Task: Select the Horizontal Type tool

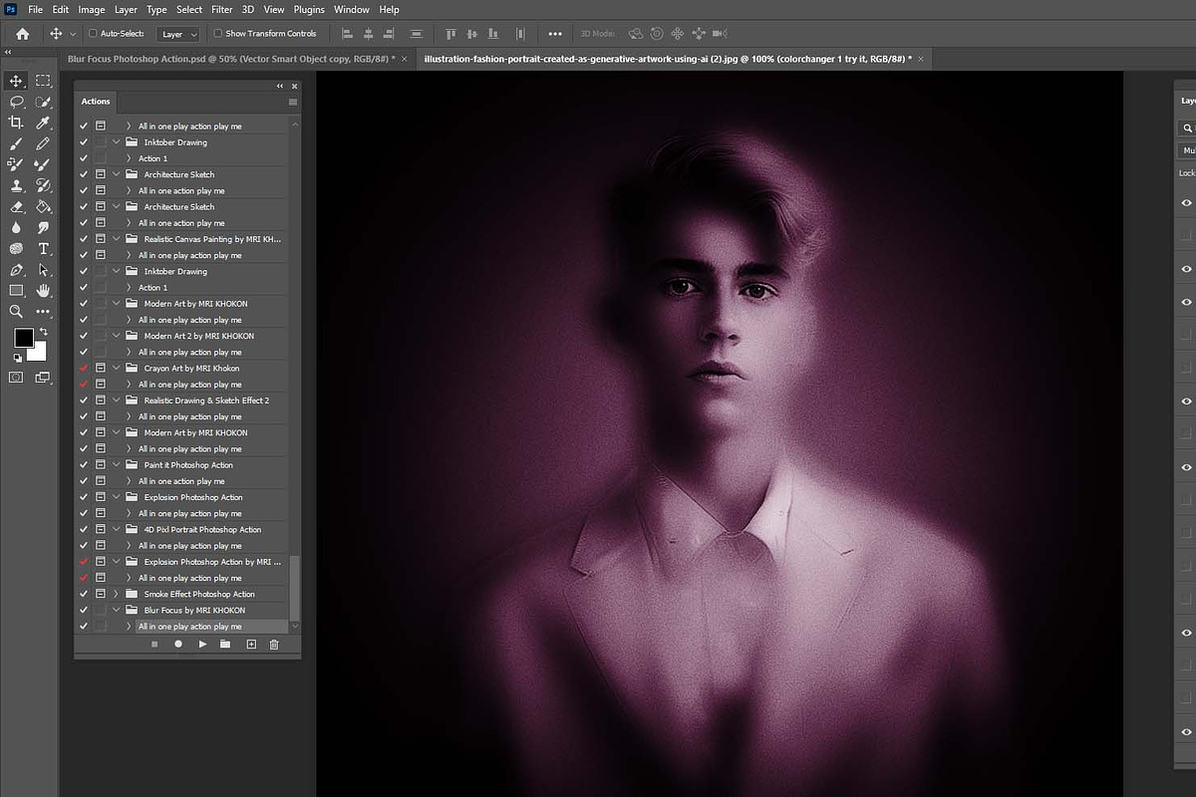Action: 44,248
